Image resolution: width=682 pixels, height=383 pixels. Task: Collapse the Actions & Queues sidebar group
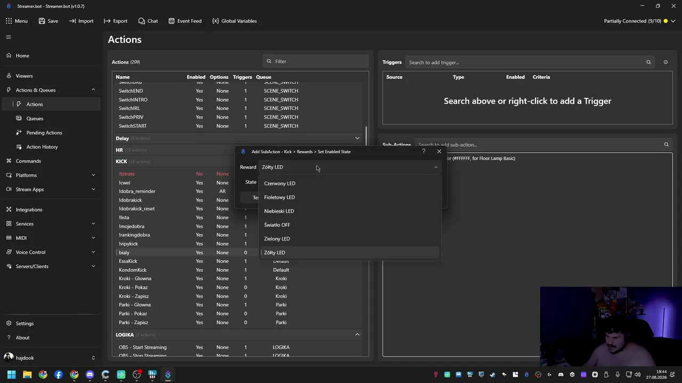pos(51,90)
